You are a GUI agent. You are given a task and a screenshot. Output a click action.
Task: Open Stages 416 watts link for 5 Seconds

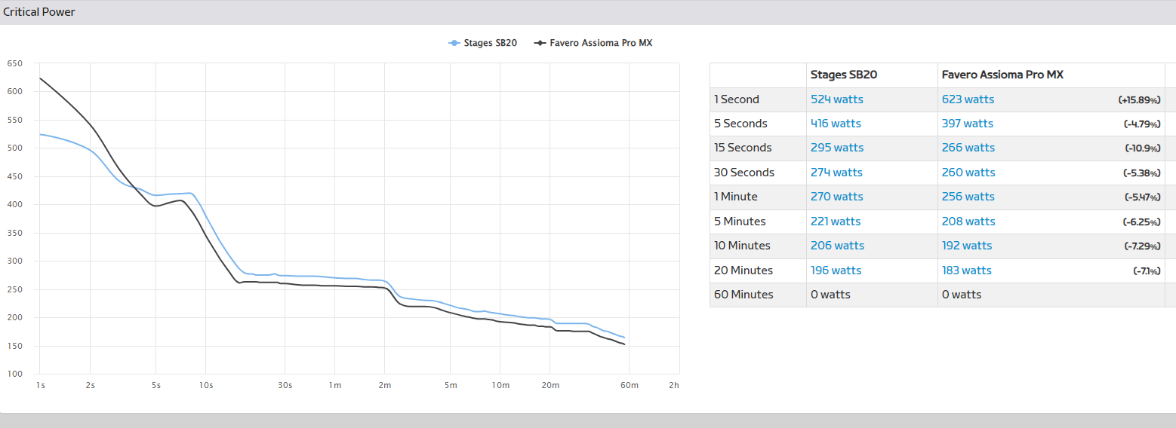[836, 124]
